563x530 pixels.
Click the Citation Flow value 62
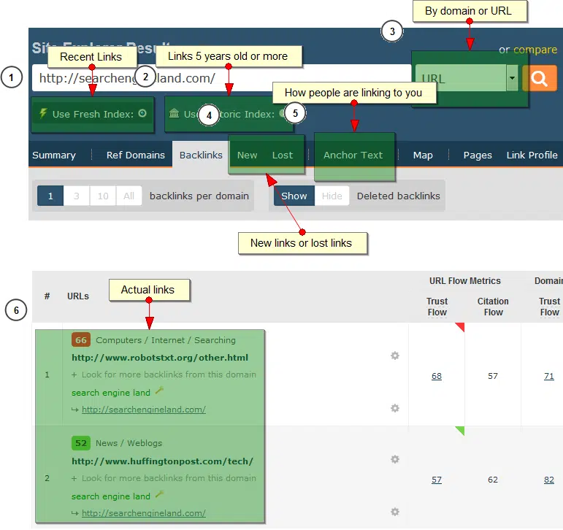[x=493, y=480]
